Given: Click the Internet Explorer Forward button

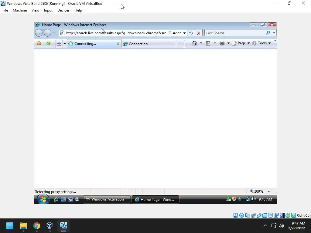Looking at the screenshot, I should click(47, 33).
